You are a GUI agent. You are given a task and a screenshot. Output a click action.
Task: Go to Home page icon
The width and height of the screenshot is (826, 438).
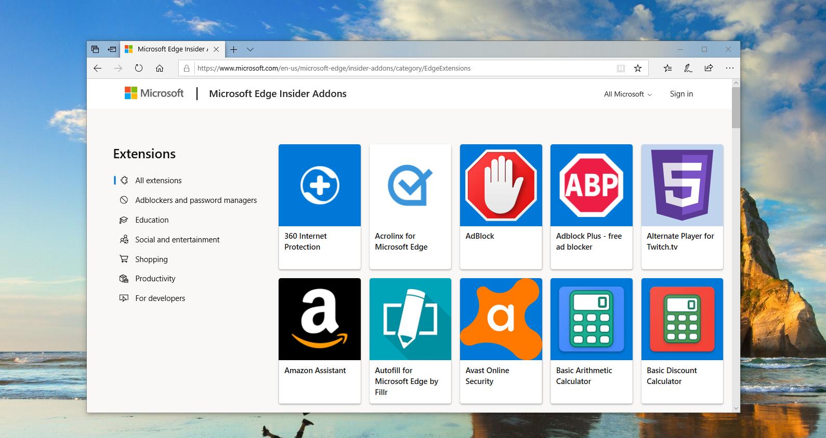[160, 68]
